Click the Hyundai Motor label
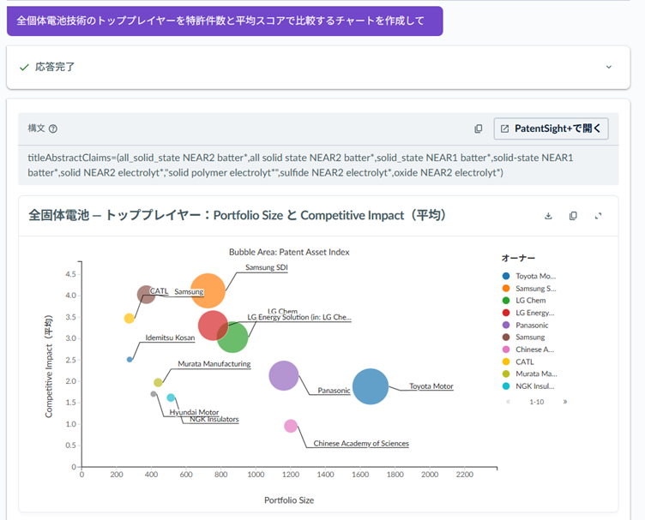This screenshot has width=645, height=520. tap(194, 412)
